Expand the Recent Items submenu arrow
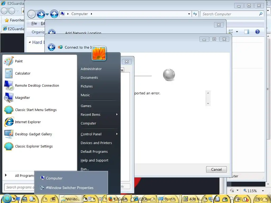This screenshot has height=203, width=271. 117,114
